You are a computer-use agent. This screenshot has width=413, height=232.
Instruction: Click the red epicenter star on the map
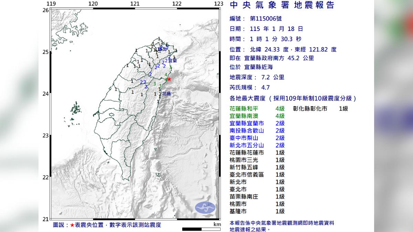click(x=169, y=79)
